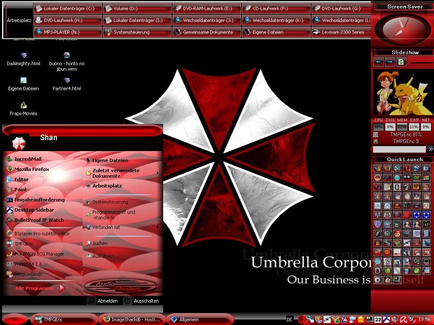Advance slideshow with the right arrow button
434x325 pixels.
pos(390,62)
